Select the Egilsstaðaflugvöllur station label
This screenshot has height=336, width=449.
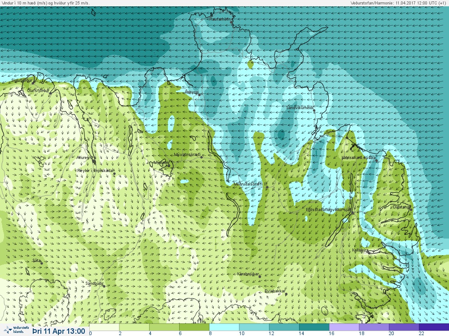(328, 210)
